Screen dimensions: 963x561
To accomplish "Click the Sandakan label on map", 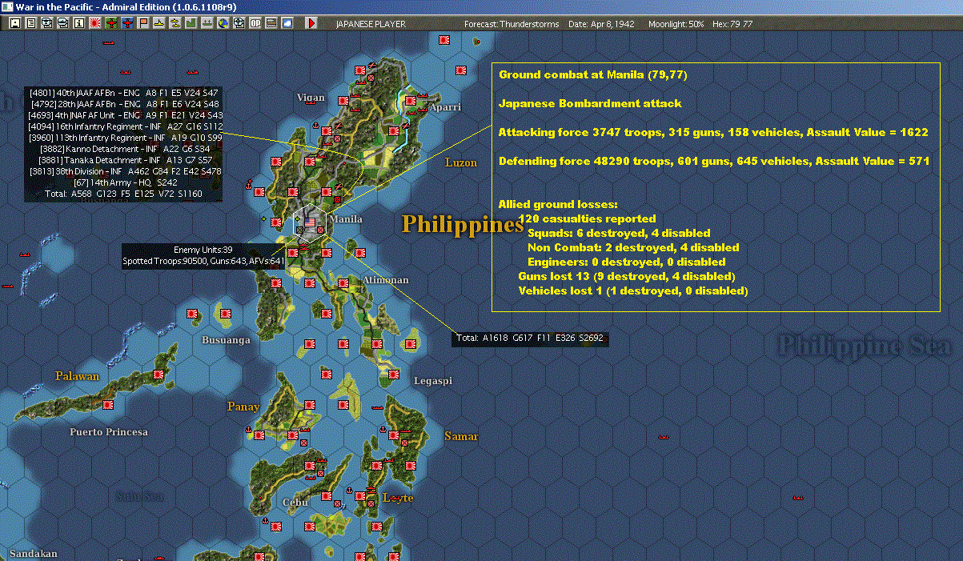I will 34,554.
